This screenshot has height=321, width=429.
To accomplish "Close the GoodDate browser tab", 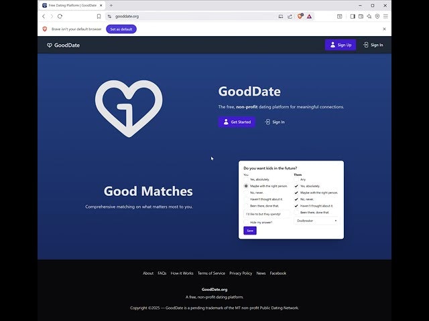I will tap(101, 5).
